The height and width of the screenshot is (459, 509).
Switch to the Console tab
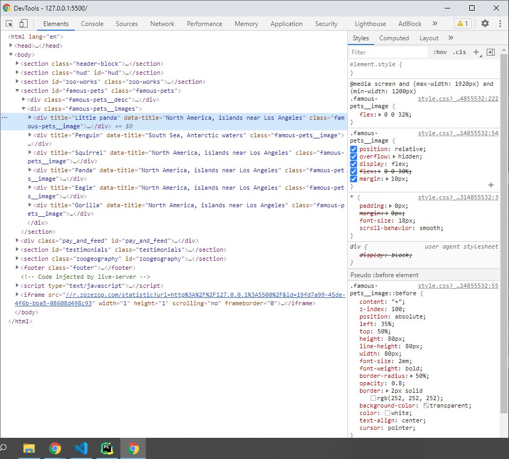pos(92,24)
